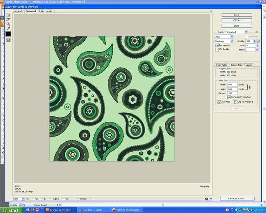
Task: Click the black eyedropper color swatch
Action: pyautogui.click(x=8, y=34)
